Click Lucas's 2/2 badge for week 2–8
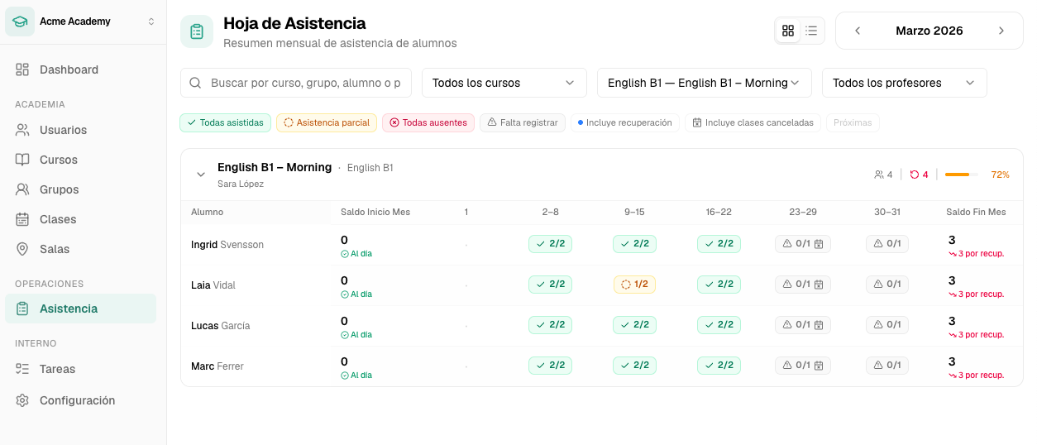 pyautogui.click(x=550, y=325)
